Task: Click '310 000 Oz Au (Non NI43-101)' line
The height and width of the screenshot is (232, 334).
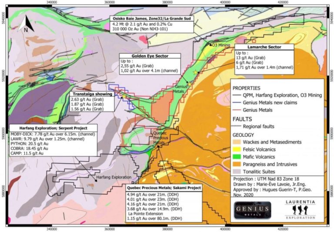Action: click(140, 29)
